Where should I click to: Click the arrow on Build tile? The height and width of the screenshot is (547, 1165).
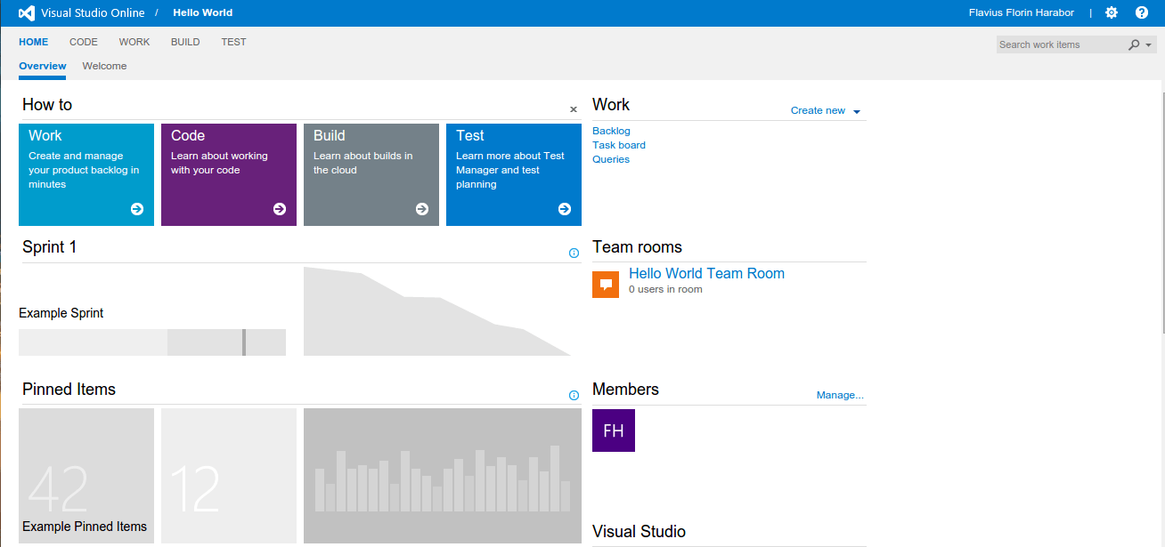[x=422, y=209]
